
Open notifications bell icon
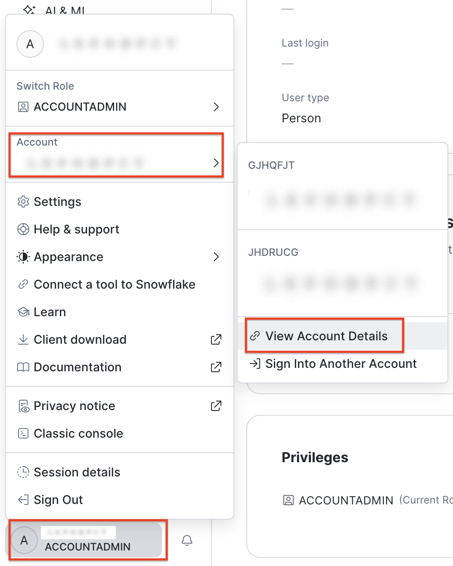(x=187, y=540)
